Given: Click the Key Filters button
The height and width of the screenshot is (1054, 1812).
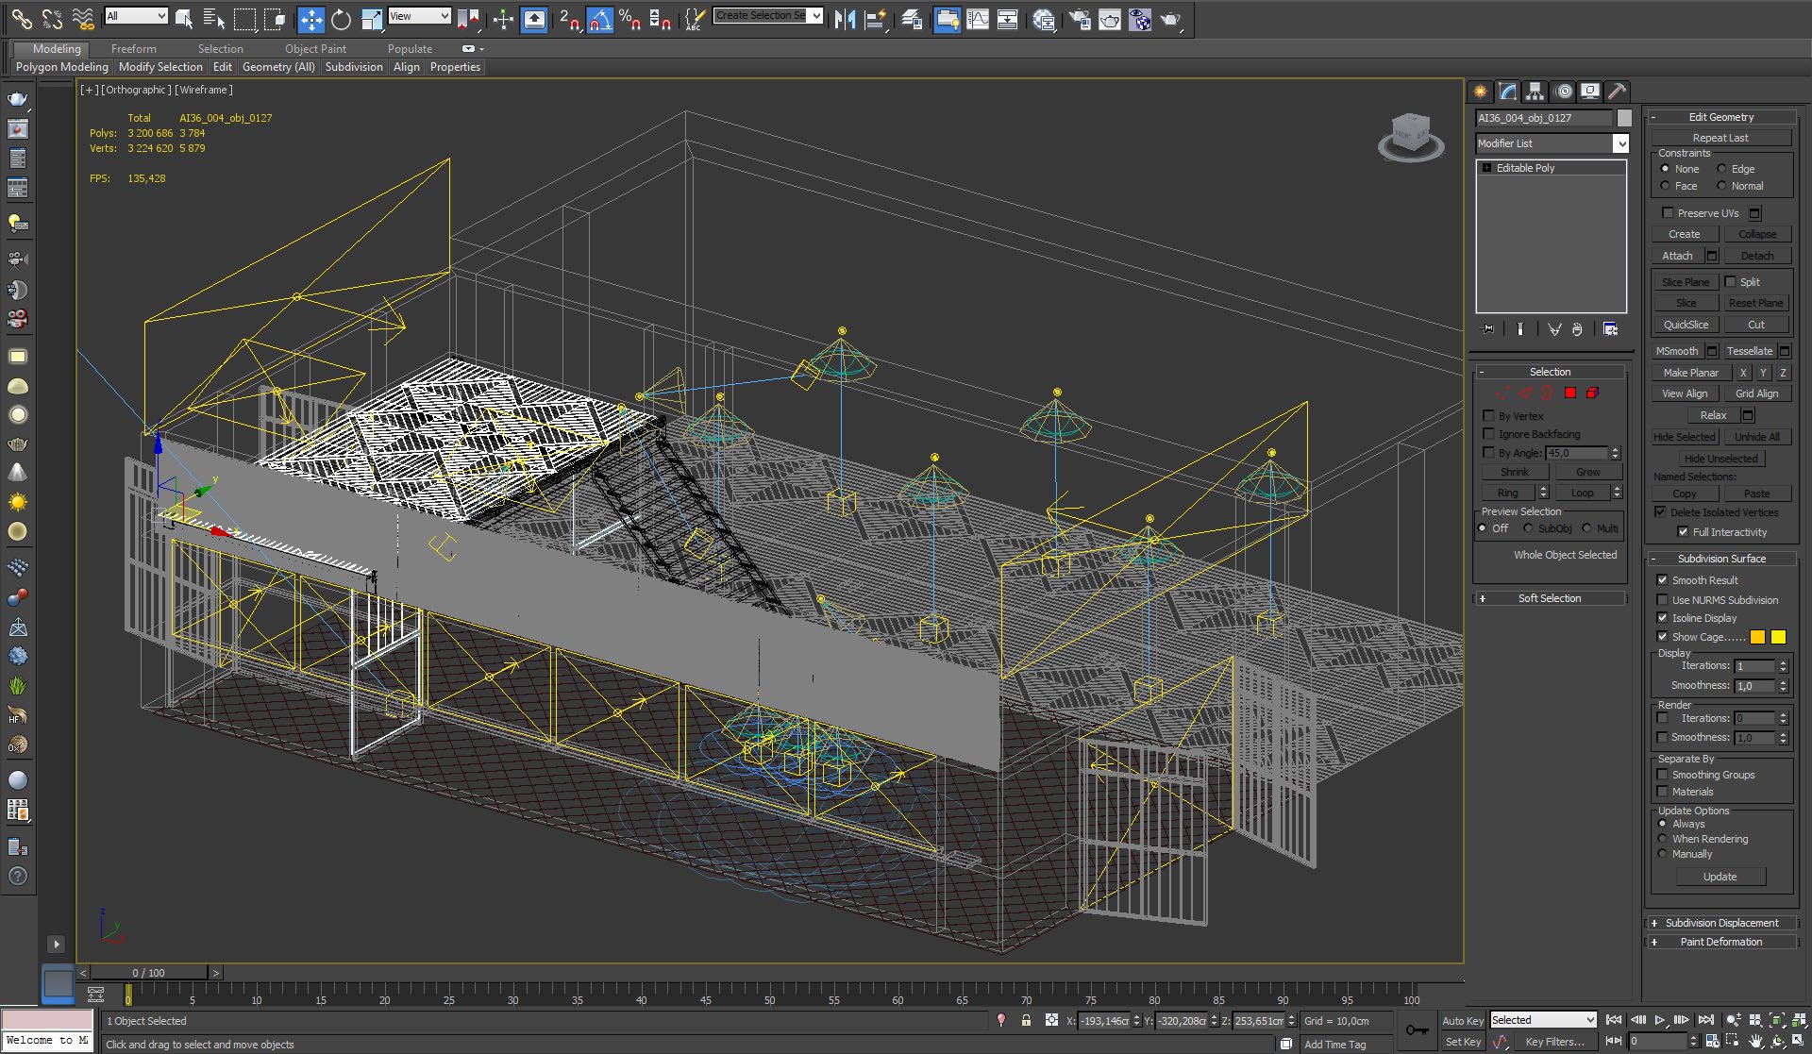Looking at the screenshot, I should point(1554,1042).
